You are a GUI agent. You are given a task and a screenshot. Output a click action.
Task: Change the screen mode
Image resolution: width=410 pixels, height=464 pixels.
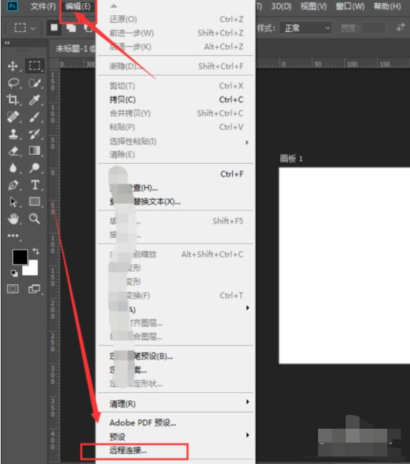(x=35, y=289)
